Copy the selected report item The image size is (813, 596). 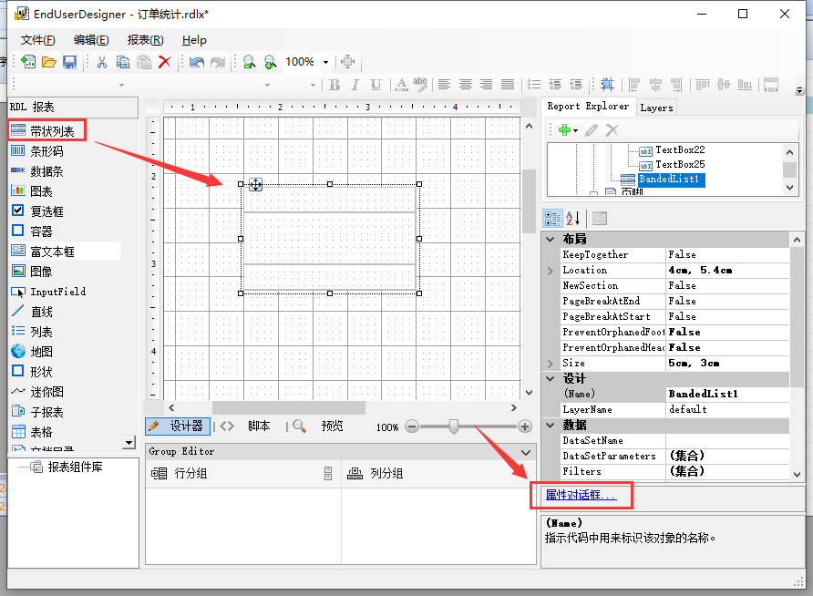pyautogui.click(x=123, y=62)
